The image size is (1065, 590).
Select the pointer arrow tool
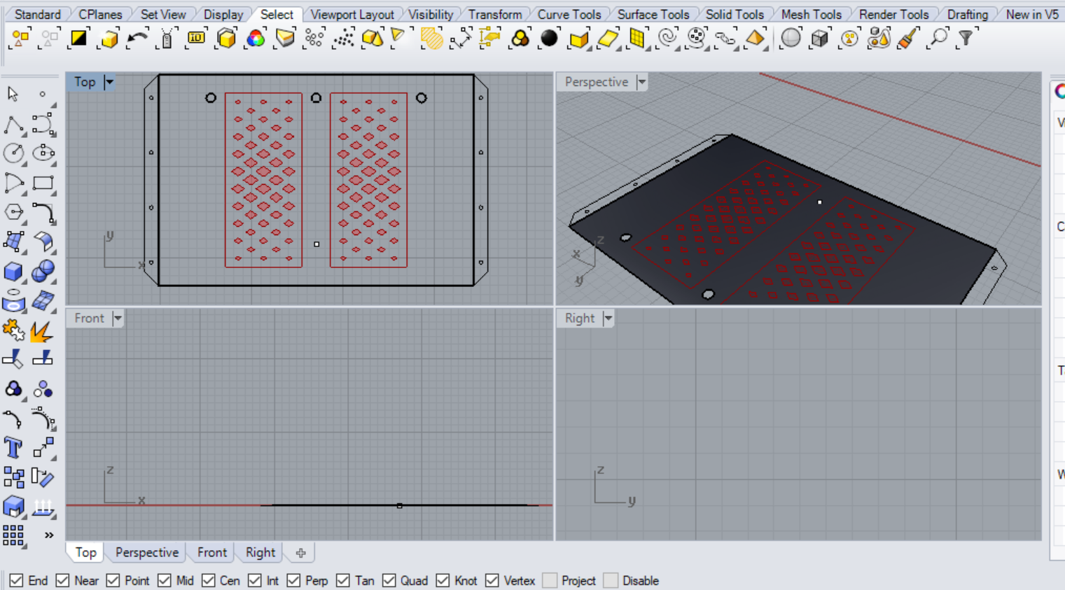pyautogui.click(x=13, y=94)
